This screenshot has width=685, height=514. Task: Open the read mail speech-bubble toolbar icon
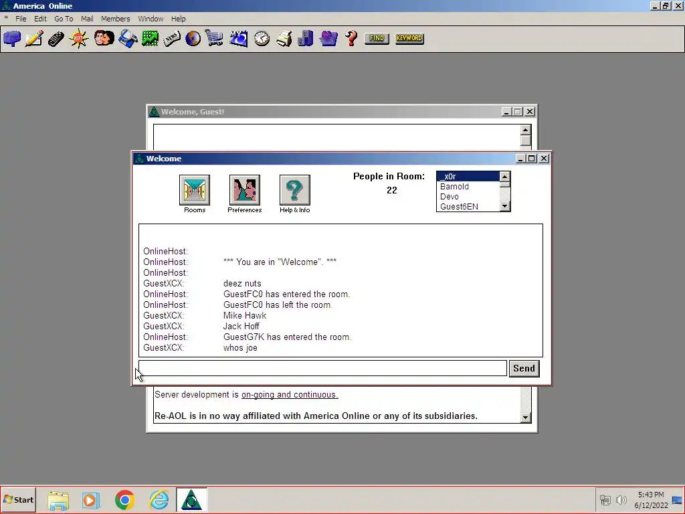[x=12, y=38]
